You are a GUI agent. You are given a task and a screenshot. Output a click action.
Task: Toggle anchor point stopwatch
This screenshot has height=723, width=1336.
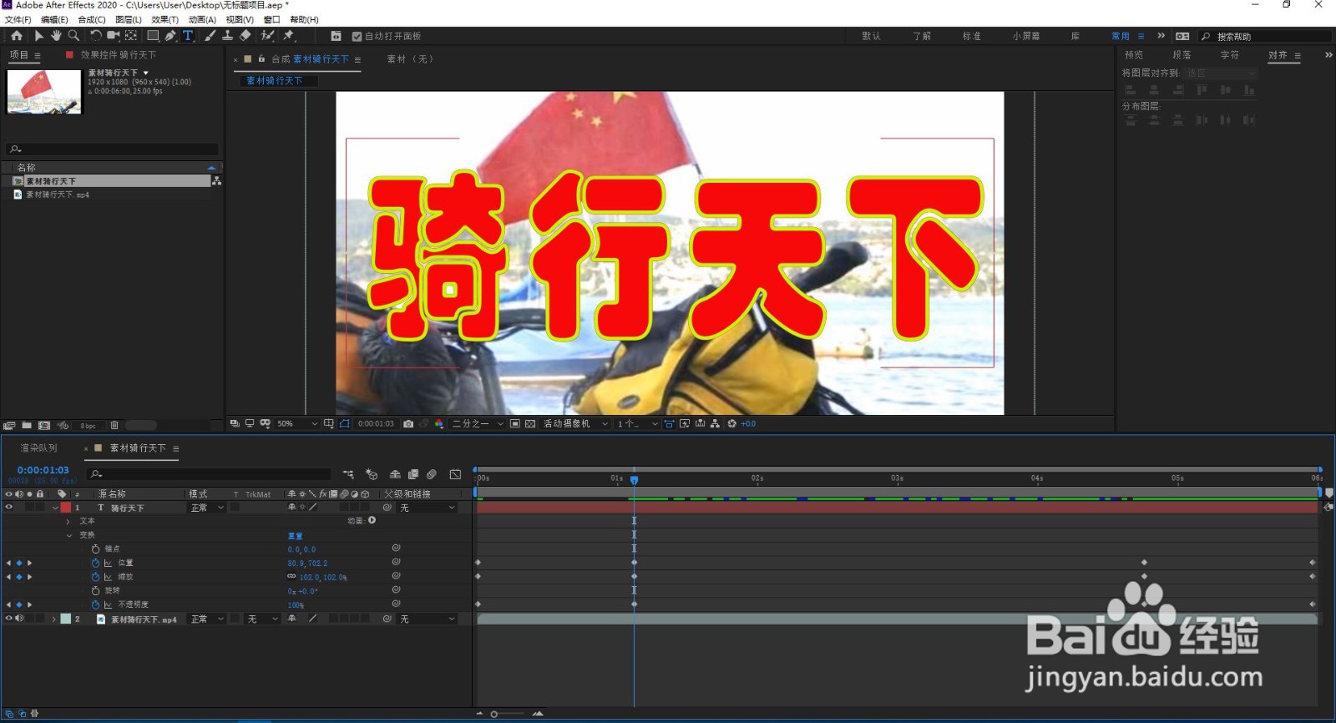tap(95, 549)
